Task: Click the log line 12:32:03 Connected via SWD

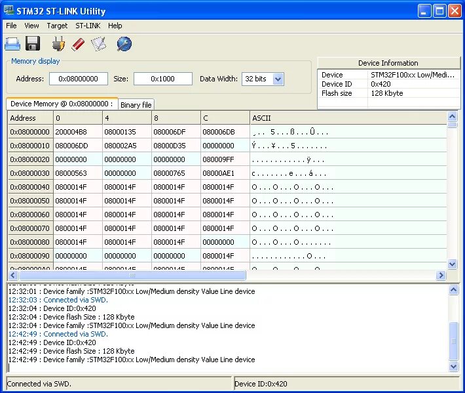Action: click(58, 300)
